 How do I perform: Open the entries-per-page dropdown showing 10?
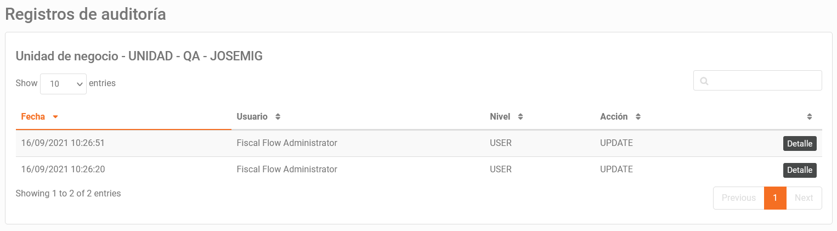tap(63, 84)
